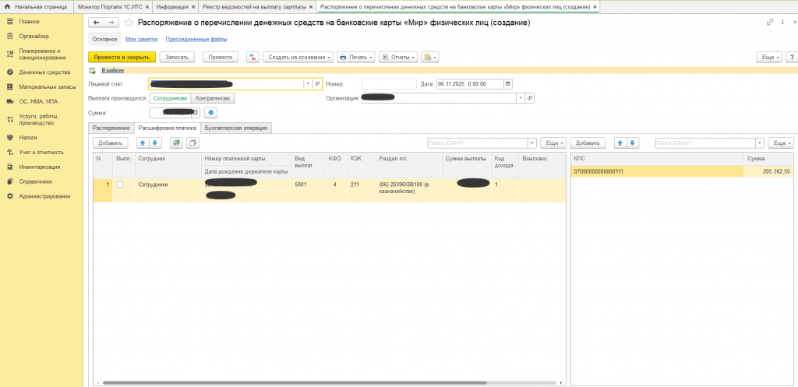
Task: Select Контрагентам payment option
Action: click(x=213, y=98)
